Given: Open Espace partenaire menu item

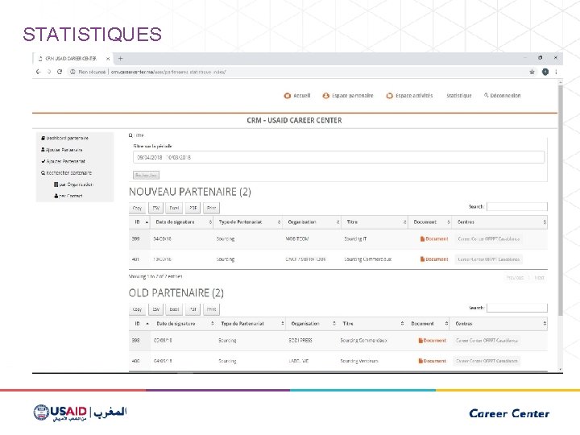Looking at the screenshot, I should point(348,95).
